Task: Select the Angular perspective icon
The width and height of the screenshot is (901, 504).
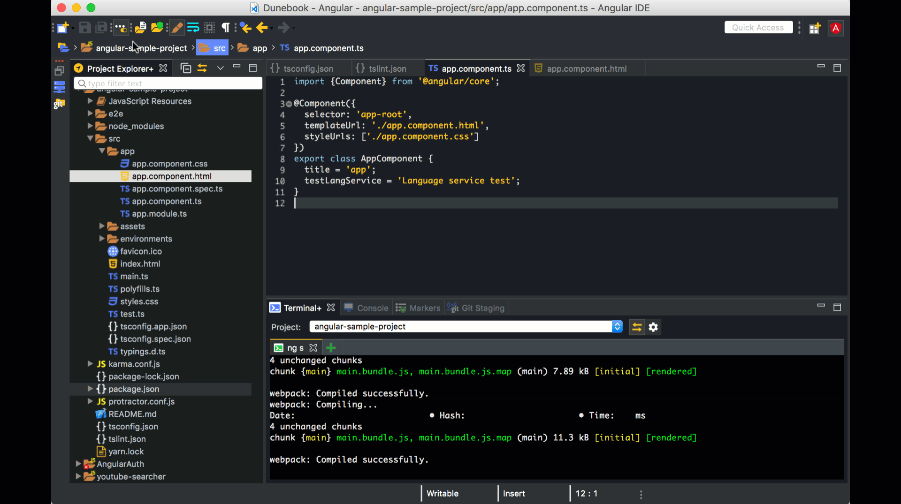Action: tap(836, 28)
